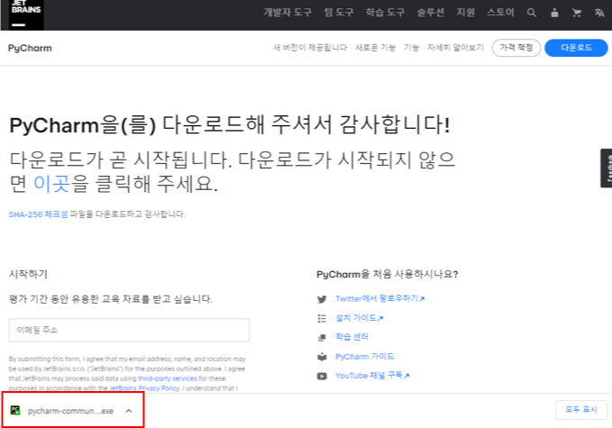612x428 pixels.
Task: Click the installation guide list icon
Action: pyautogui.click(x=322, y=318)
